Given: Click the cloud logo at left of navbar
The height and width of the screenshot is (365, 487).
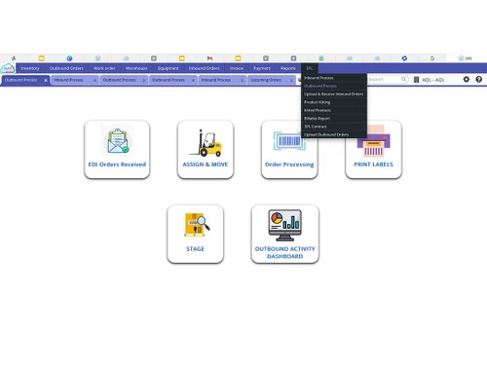Looking at the screenshot, I should click(x=8, y=68).
